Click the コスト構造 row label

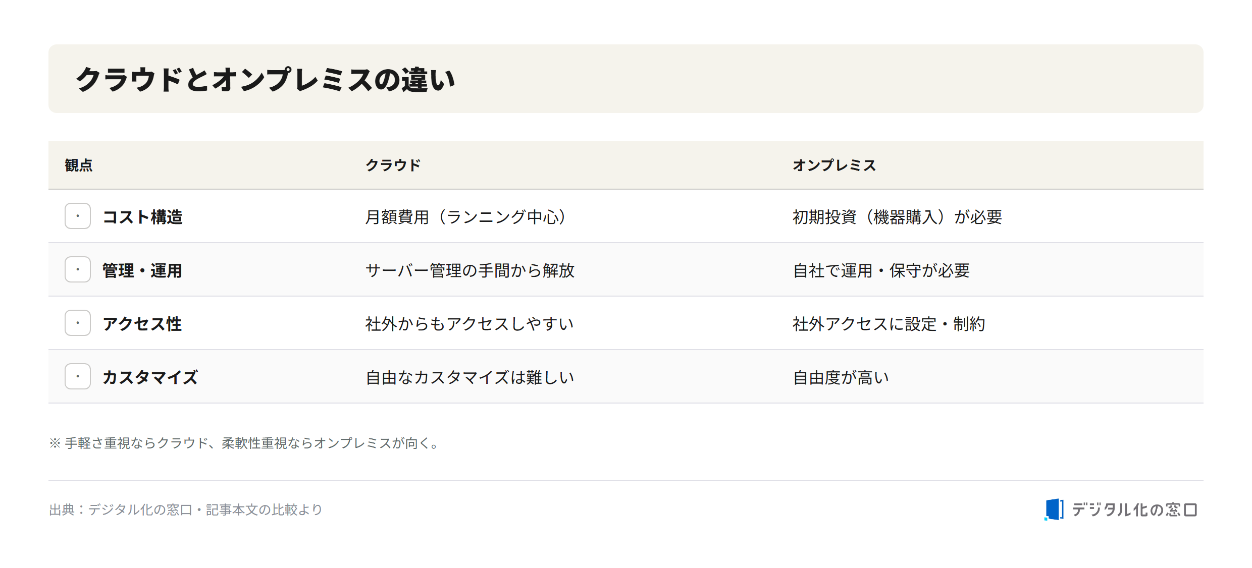142,217
